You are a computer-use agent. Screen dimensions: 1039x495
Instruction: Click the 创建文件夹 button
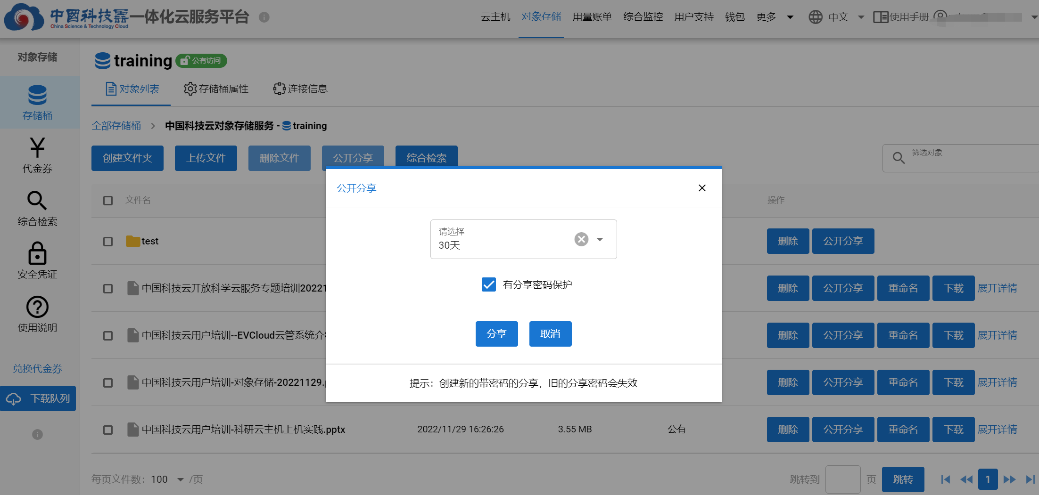[x=127, y=158]
